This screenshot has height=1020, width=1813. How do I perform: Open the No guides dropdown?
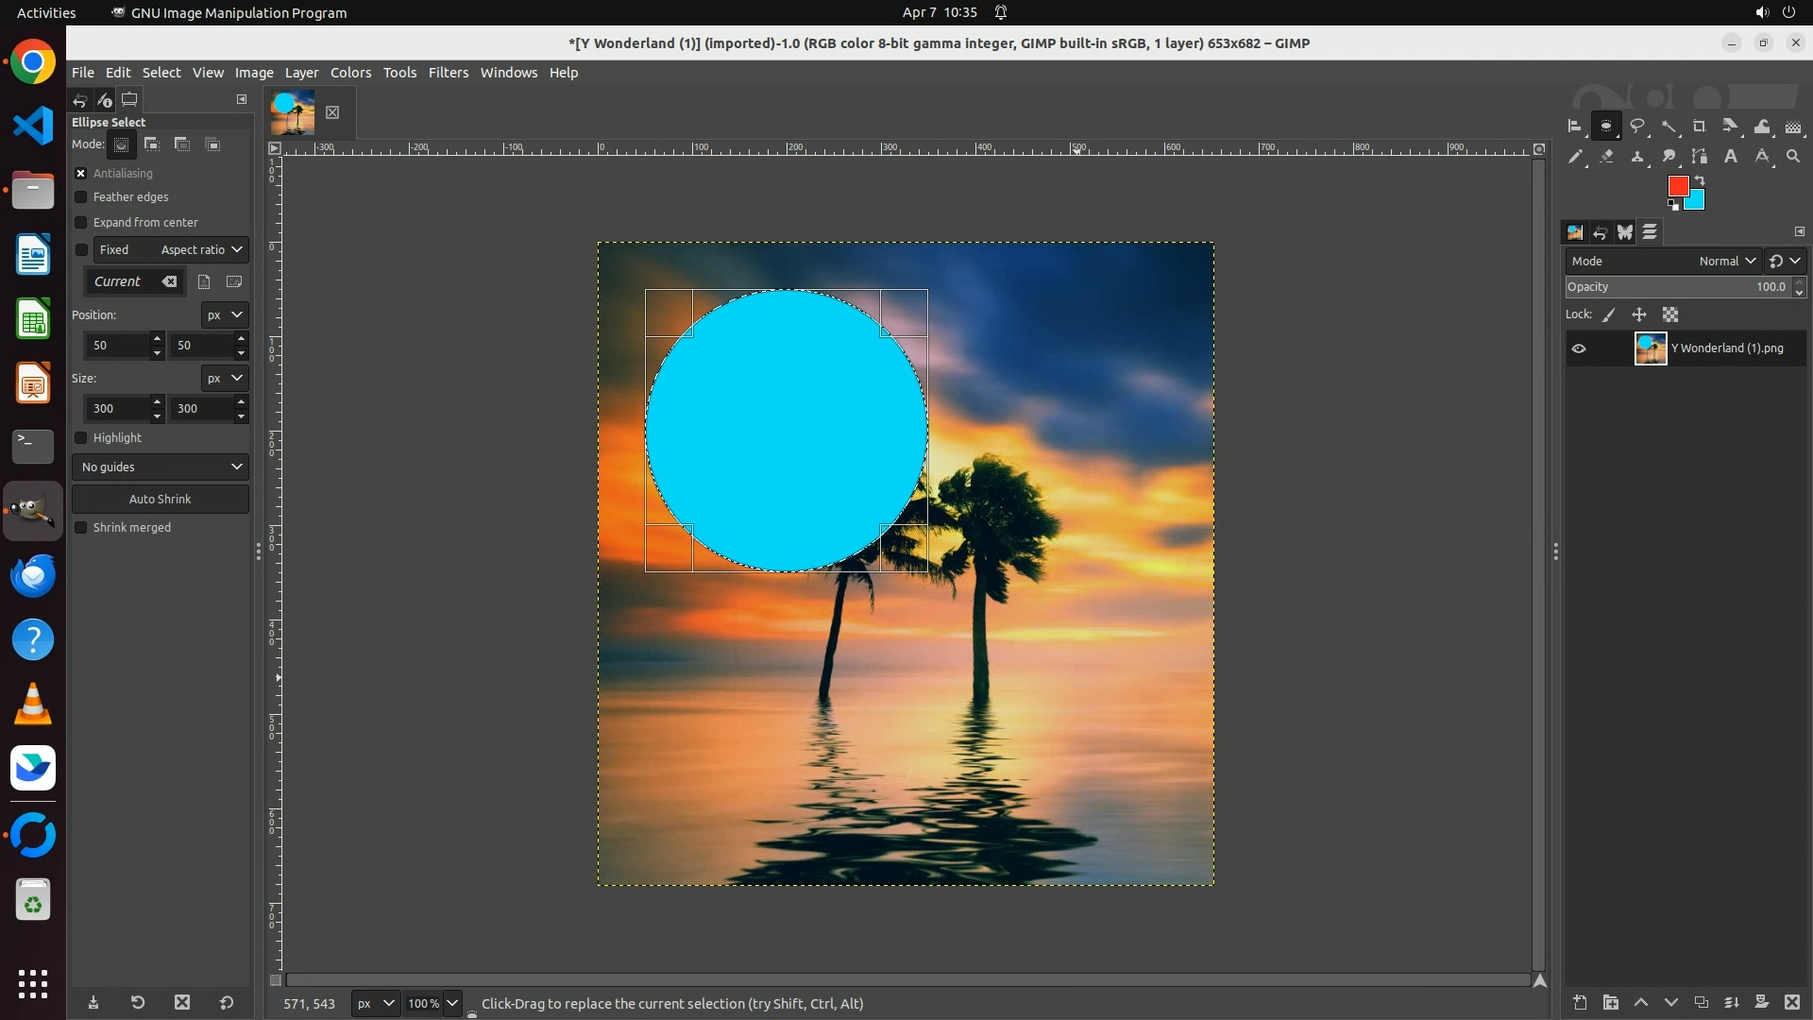[161, 467]
